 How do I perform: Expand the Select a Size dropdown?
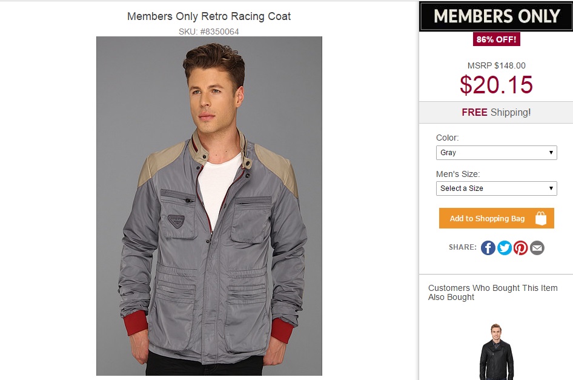[x=496, y=188]
